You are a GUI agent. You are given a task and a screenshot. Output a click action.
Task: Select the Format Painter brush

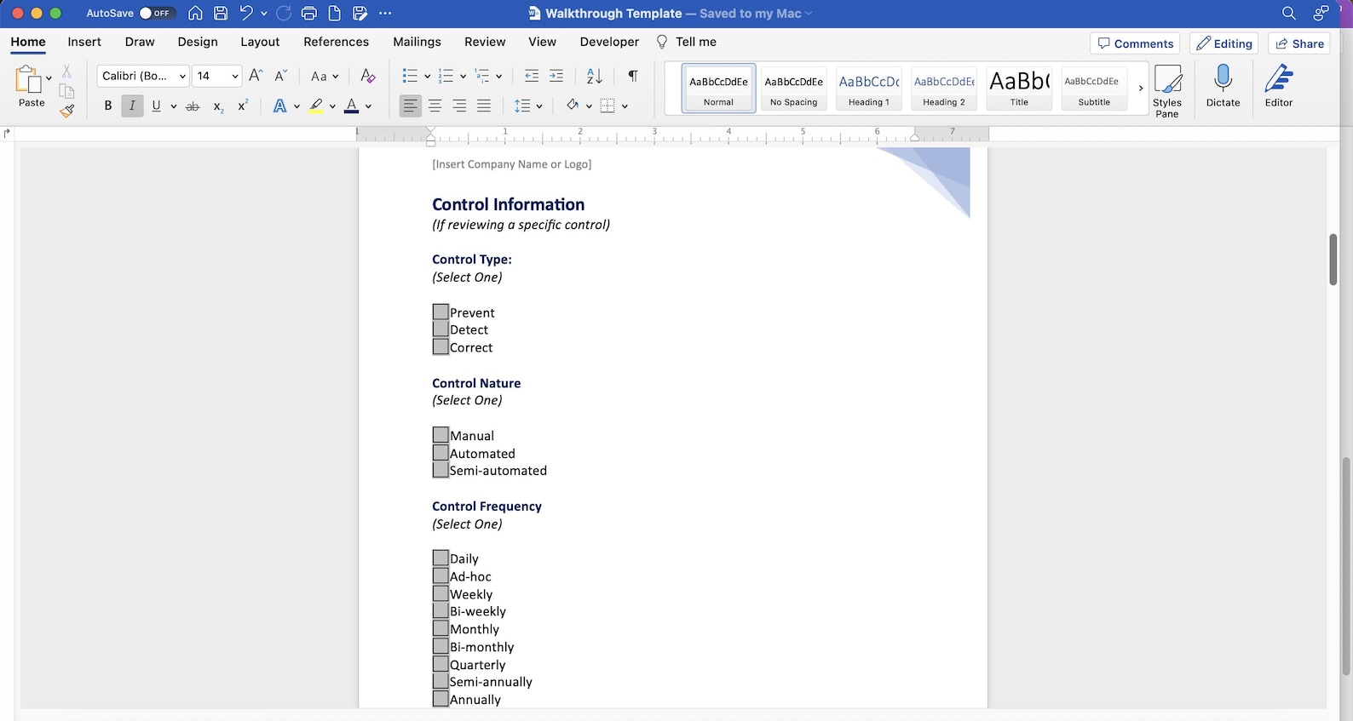(67, 111)
